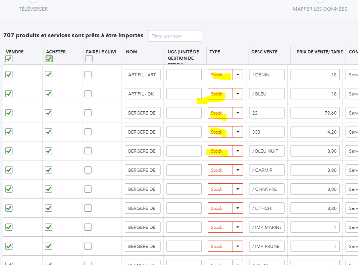The height and width of the screenshot is (265, 358).
Task: Check Faire le suivi for the / IMP. PRUNE row
Action: 88,246
